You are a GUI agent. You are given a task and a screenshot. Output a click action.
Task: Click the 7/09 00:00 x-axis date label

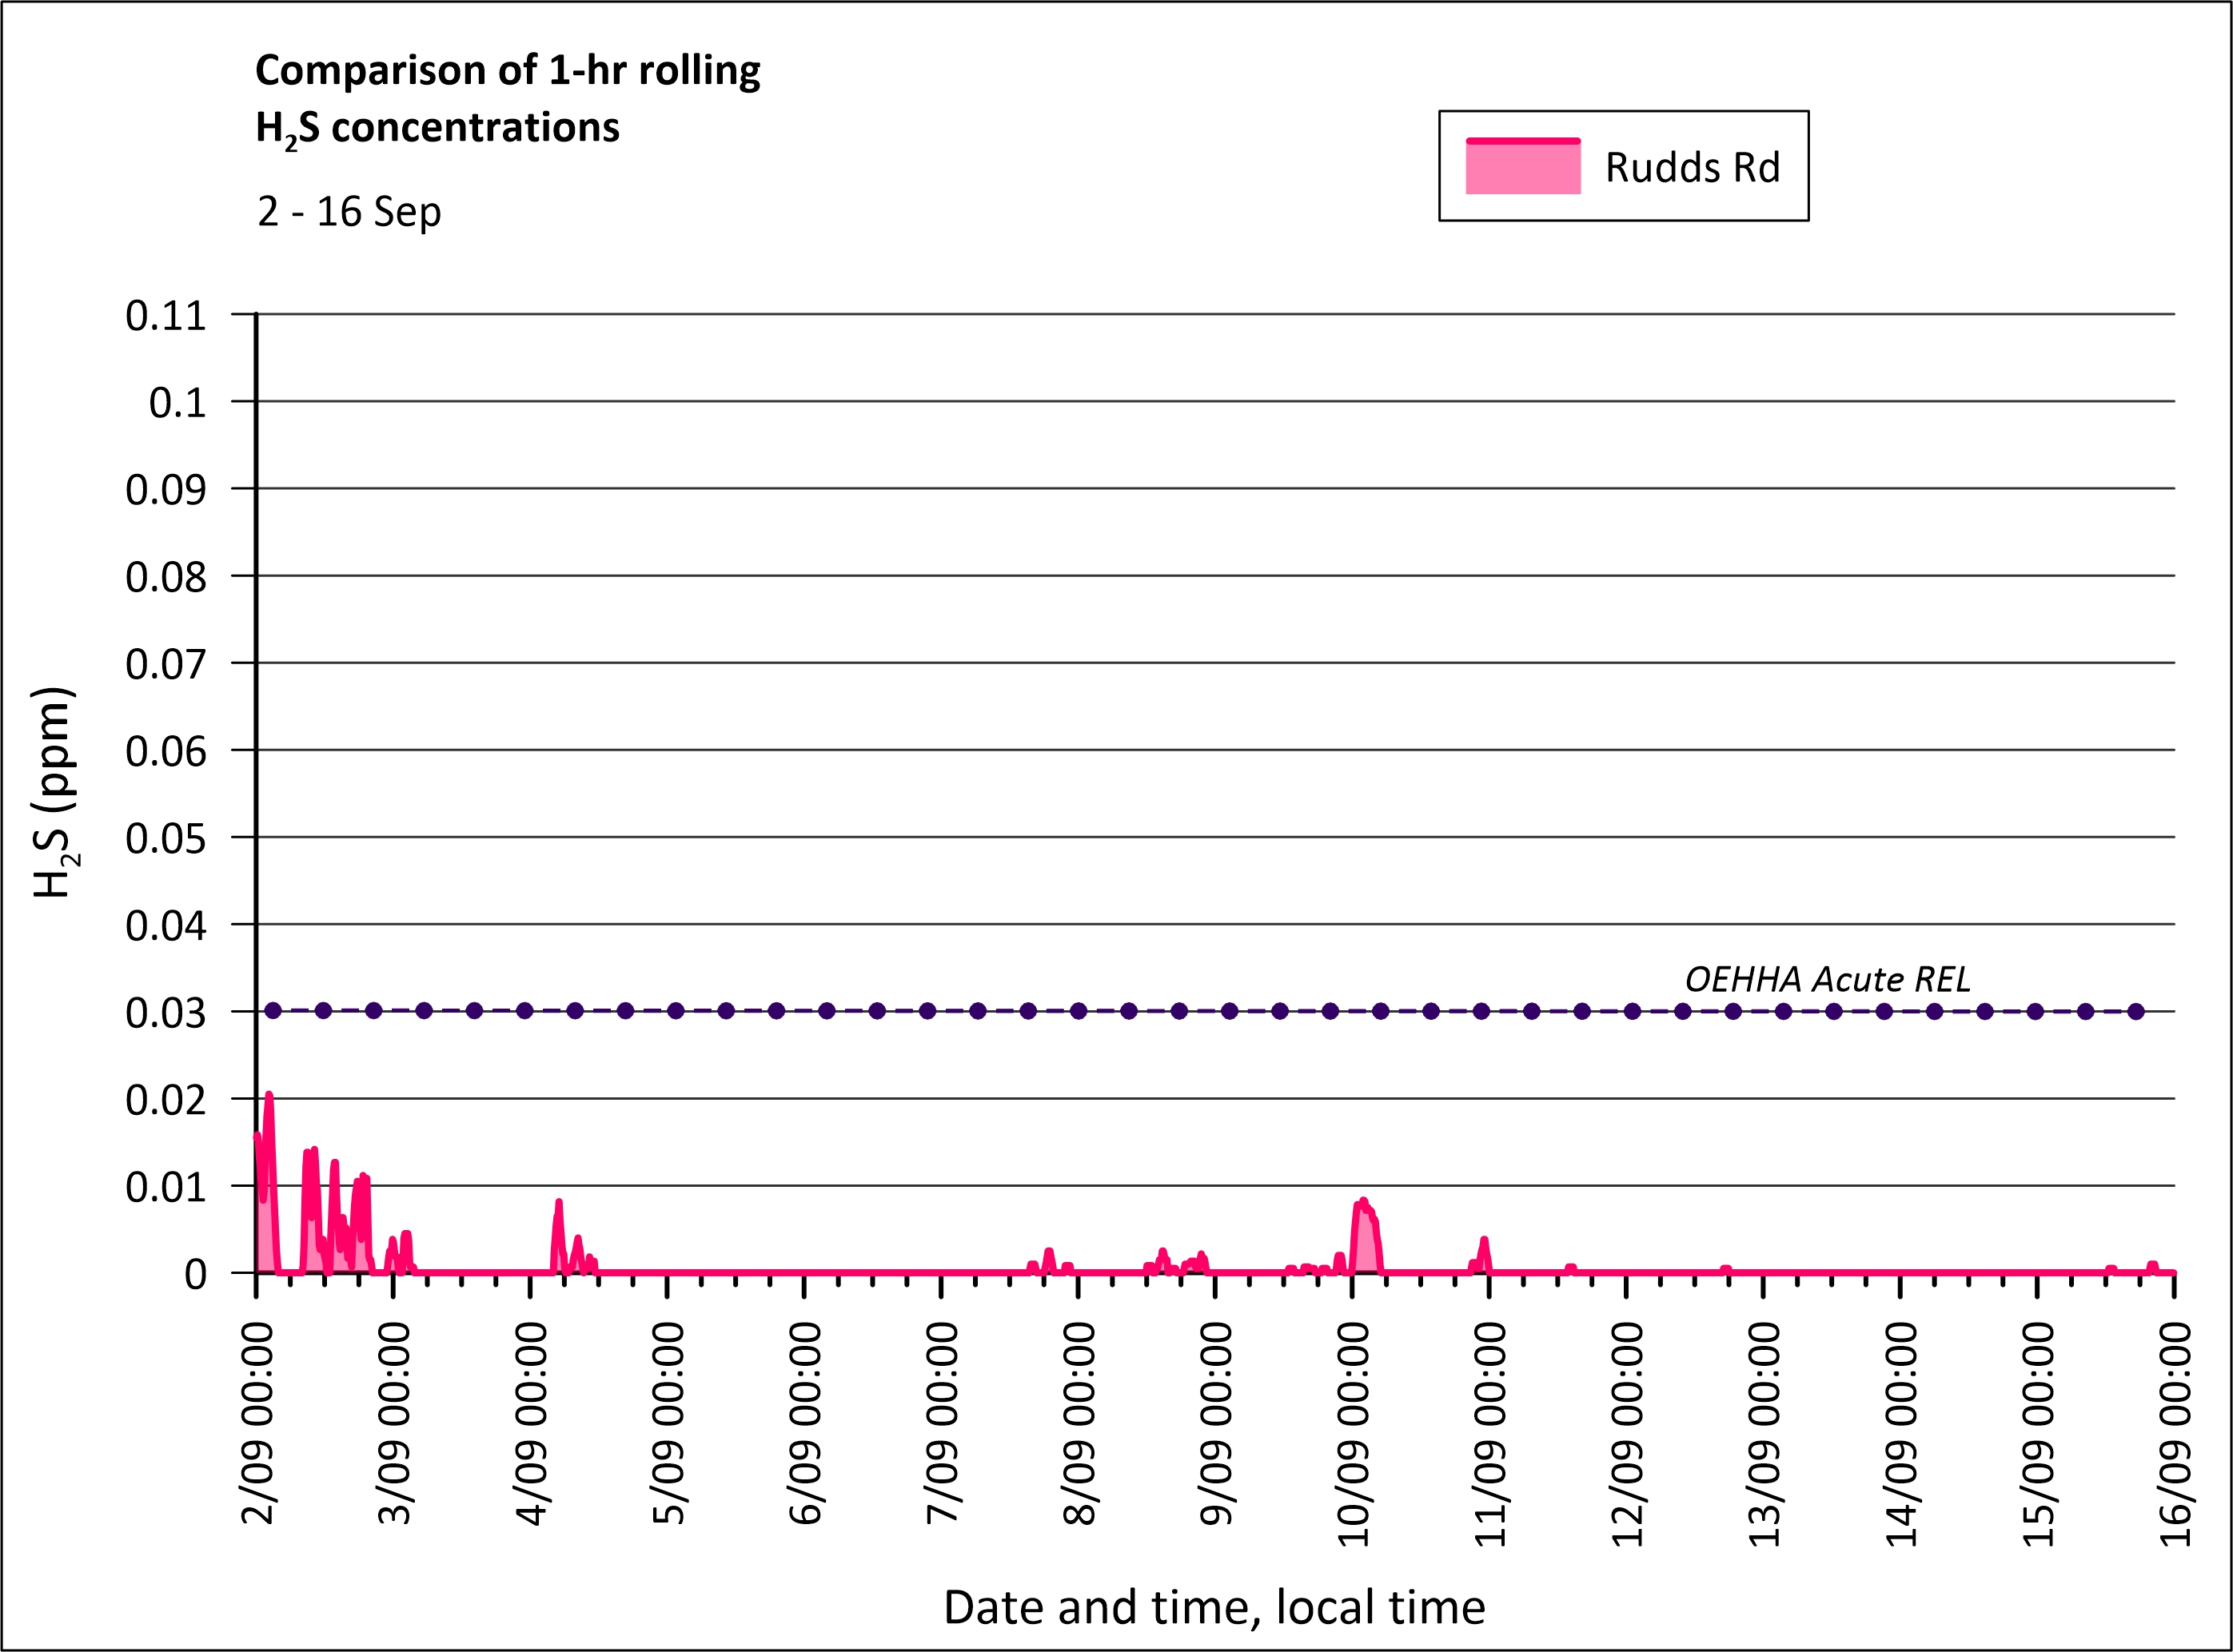click(942, 1423)
